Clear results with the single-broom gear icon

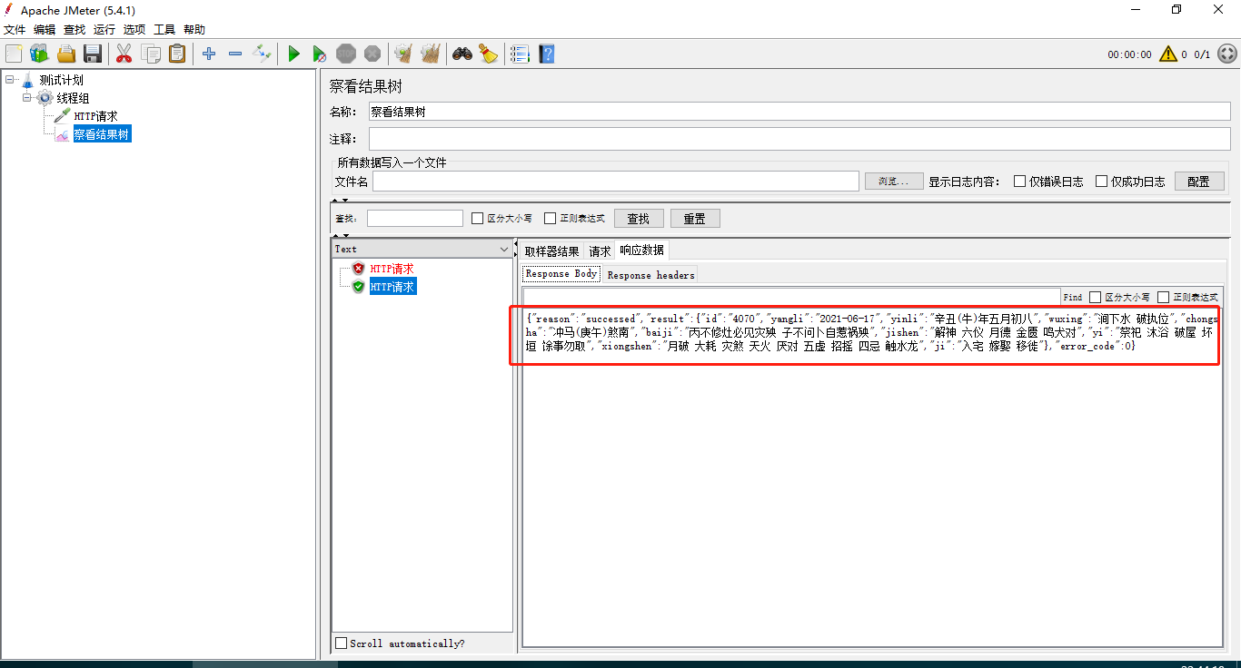tap(403, 54)
